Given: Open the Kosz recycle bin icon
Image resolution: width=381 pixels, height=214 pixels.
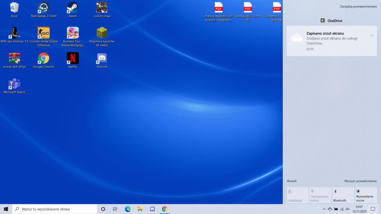Looking at the screenshot, I should pyautogui.click(x=14, y=10).
